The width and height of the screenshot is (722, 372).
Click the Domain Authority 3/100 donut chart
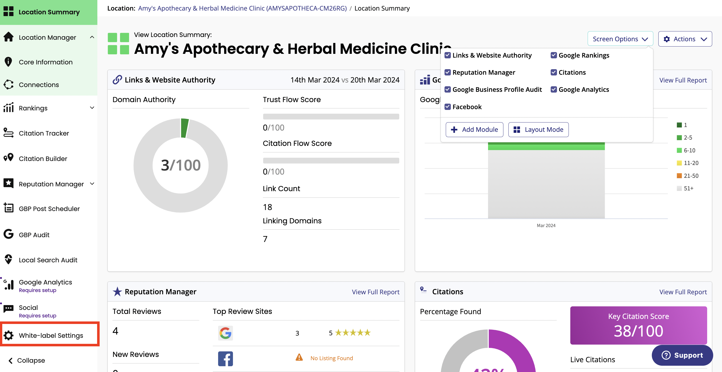181,165
